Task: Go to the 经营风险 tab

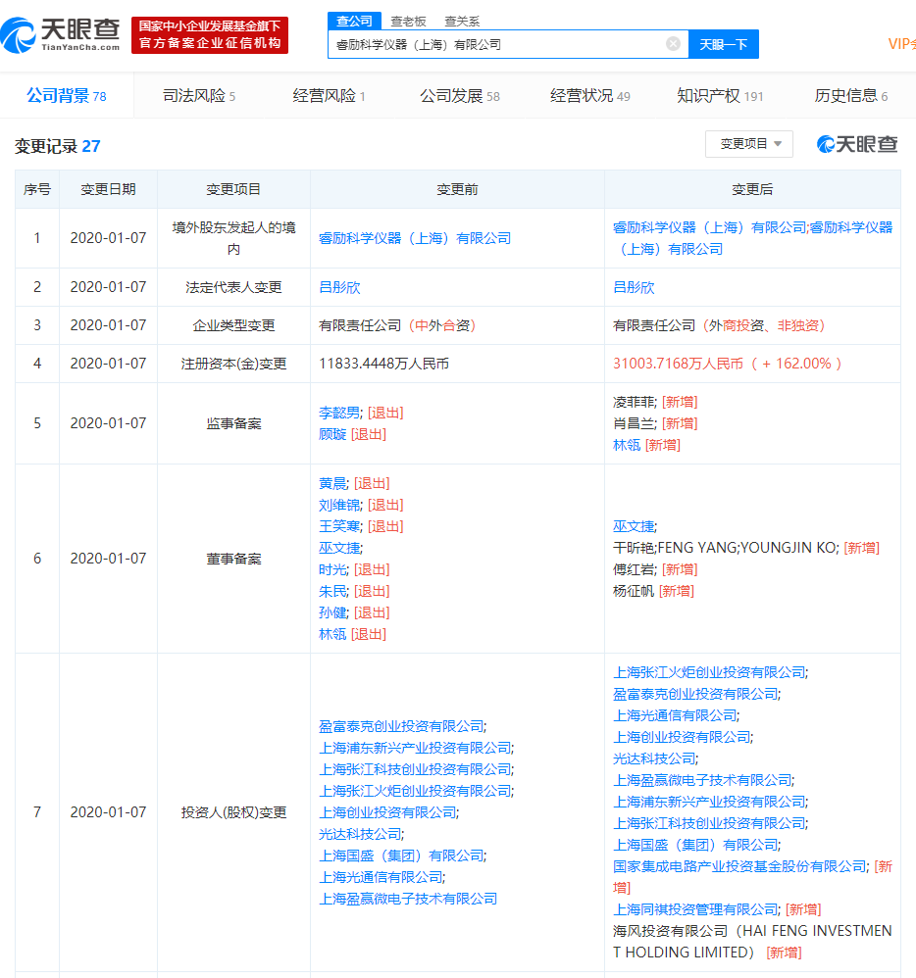Action: coord(329,96)
